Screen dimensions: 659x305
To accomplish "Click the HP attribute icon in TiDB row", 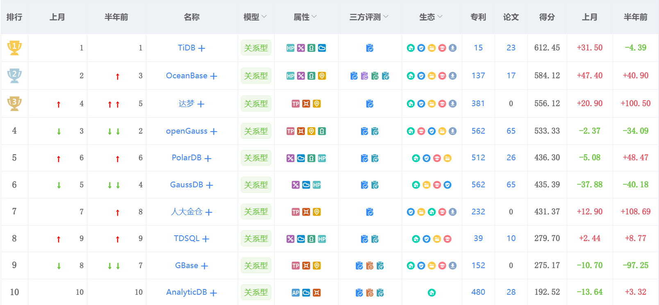I will pyautogui.click(x=291, y=48).
